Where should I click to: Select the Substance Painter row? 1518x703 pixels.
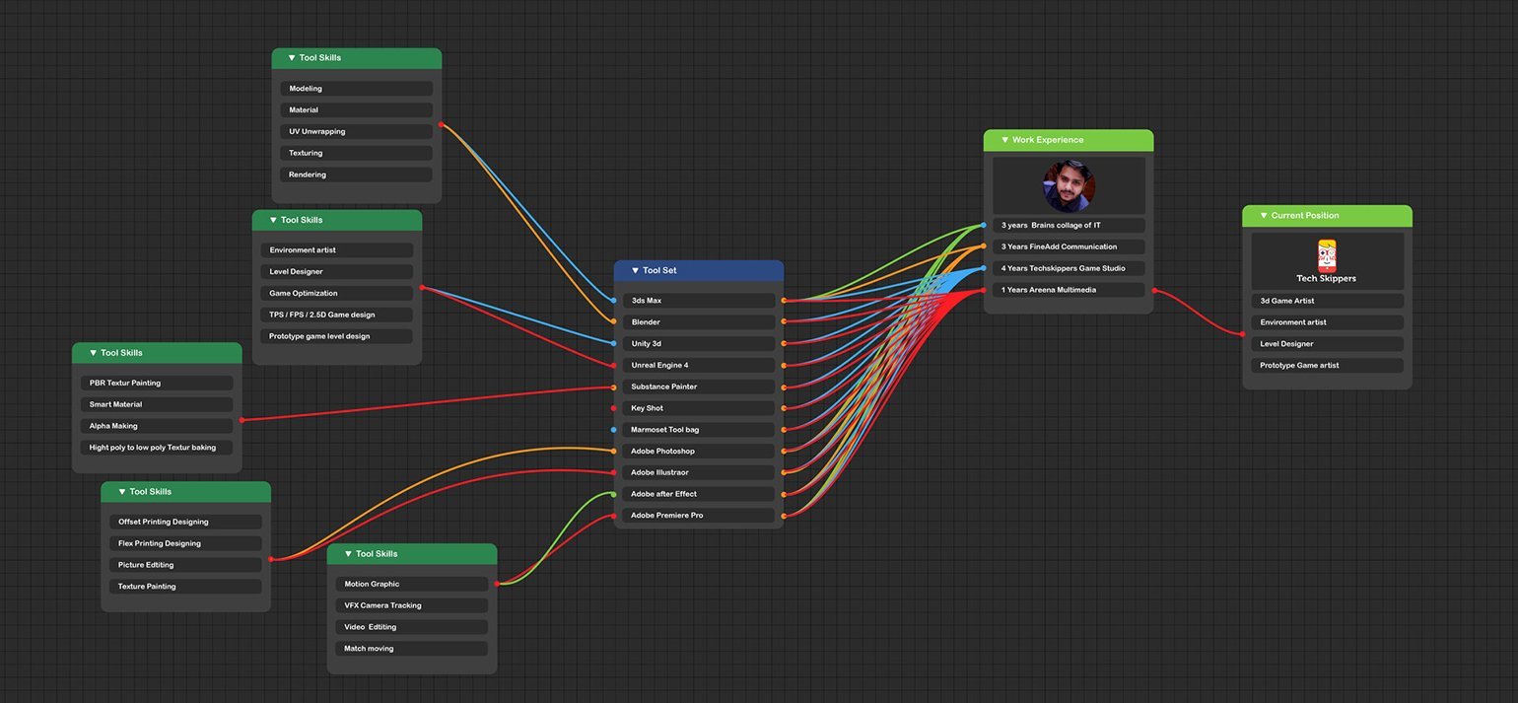tap(699, 387)
